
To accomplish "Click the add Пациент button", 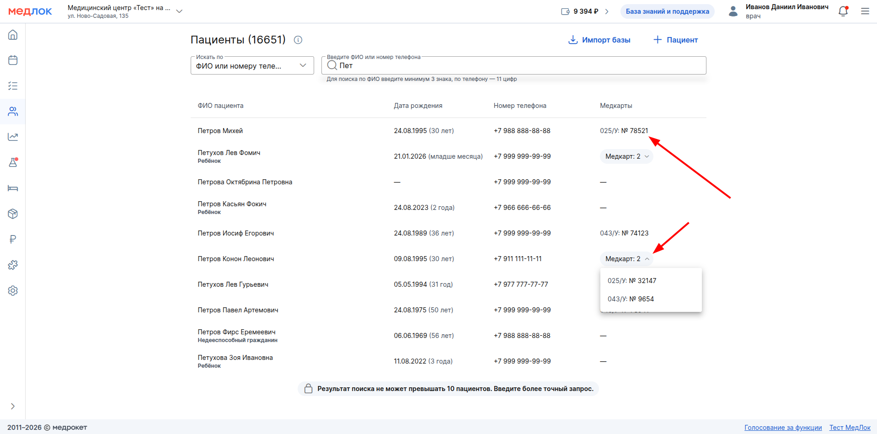I will 675,40.
